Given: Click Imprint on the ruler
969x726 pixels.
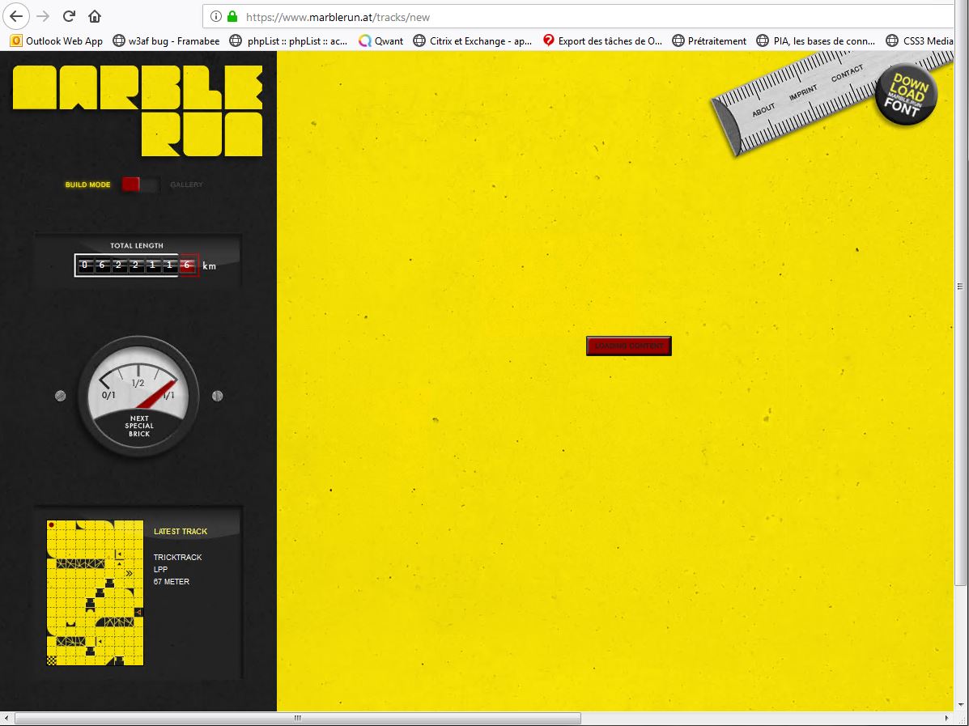Looking at the screenshot, I should click(x=803, y=92).
